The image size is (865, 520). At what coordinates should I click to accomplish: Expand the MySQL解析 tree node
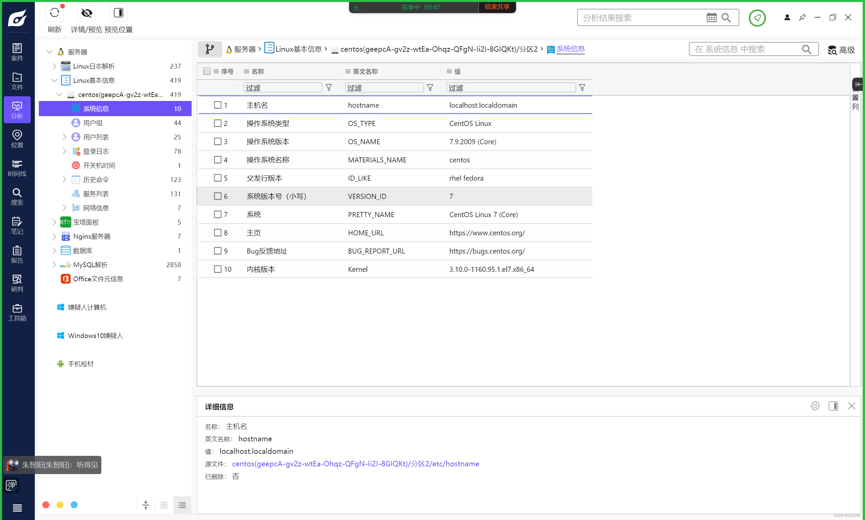54,264
